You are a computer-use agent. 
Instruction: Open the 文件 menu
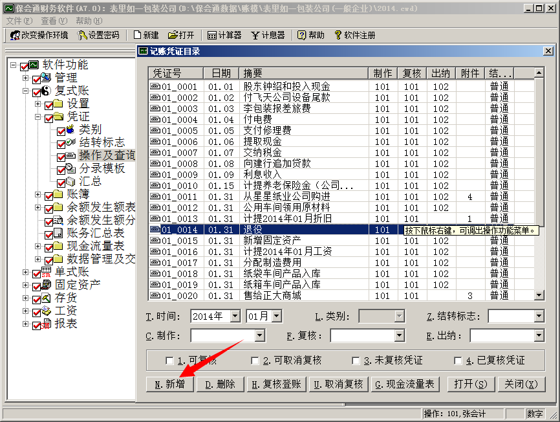19,21
